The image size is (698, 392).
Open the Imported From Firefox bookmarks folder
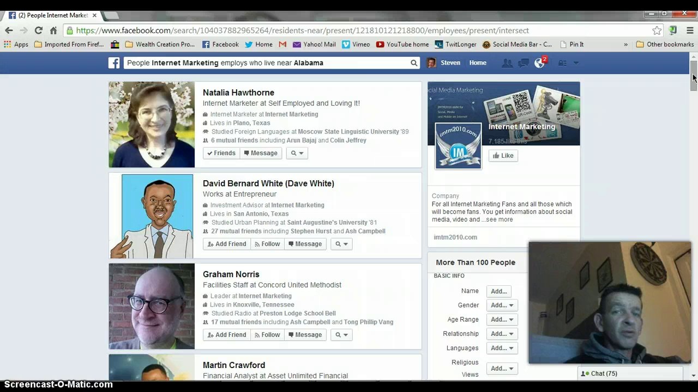click(69, 45)
